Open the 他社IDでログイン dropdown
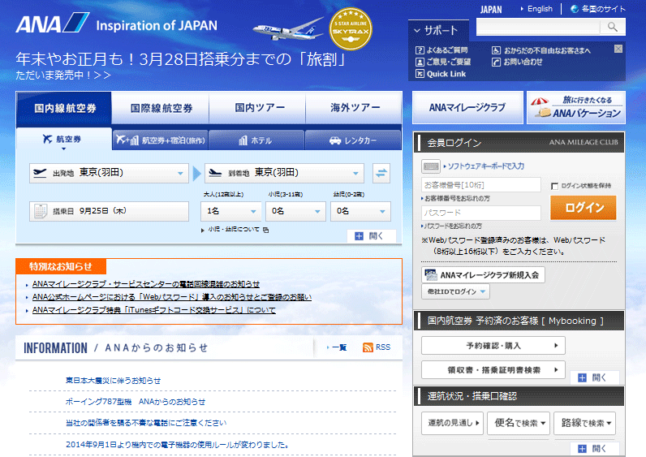This screenshot has width=646, height=457. (x=455, y=291)
